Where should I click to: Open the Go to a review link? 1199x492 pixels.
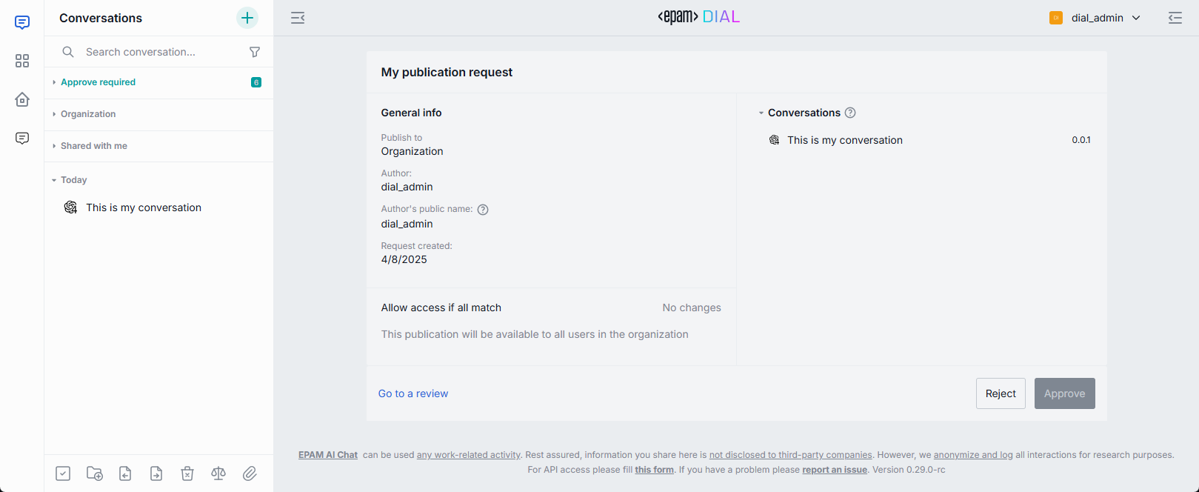pyautogui.click(x=413, y=393)
